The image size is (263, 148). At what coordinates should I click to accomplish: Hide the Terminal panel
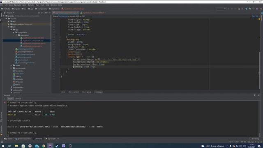pyautogui.click(x=258, y=95)
